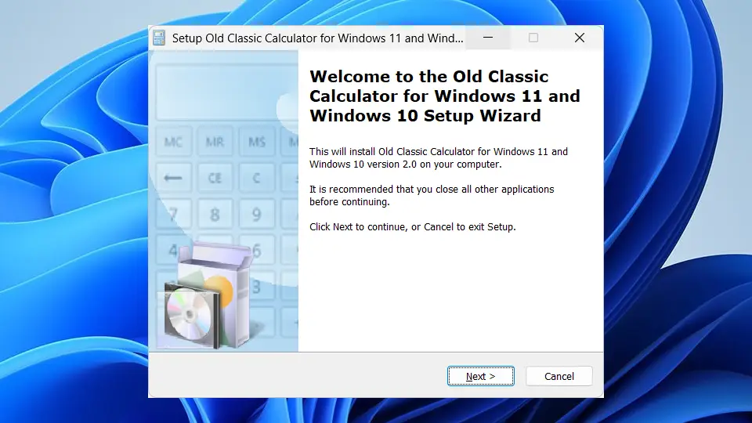Click the 9 key in the calculator artwork
The height and width of the screenshot is (423, 752).
tap(257, 214)
